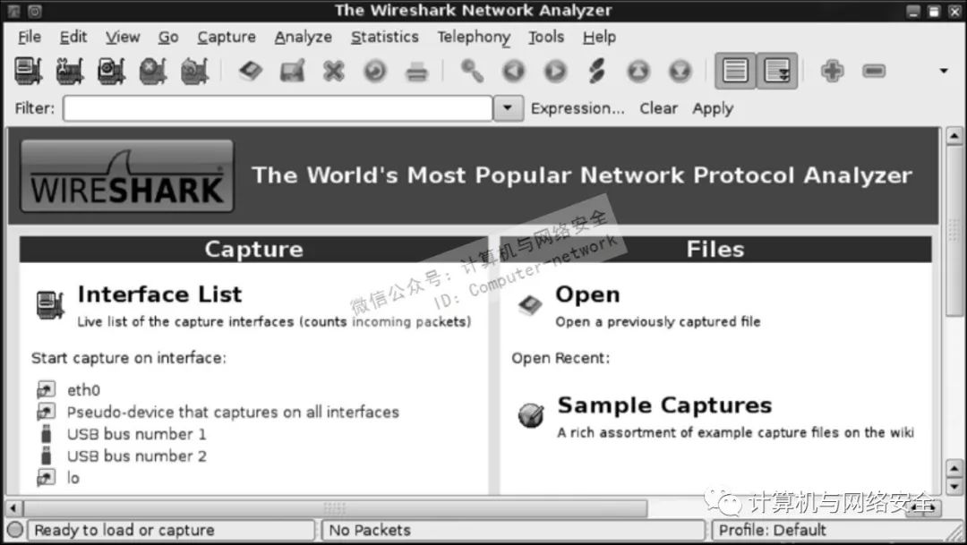Expand the toolbar overflow arrow
Image resolution: width=967 pixels, height=545 pixels.
click(944, 71)
